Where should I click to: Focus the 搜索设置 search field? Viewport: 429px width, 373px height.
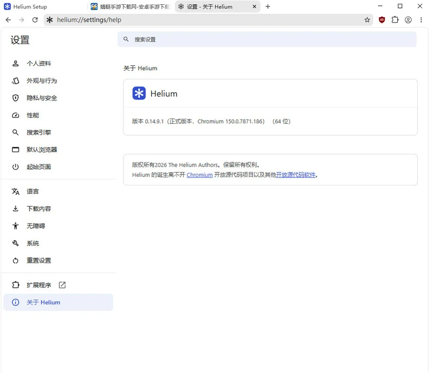click(267, 39)
